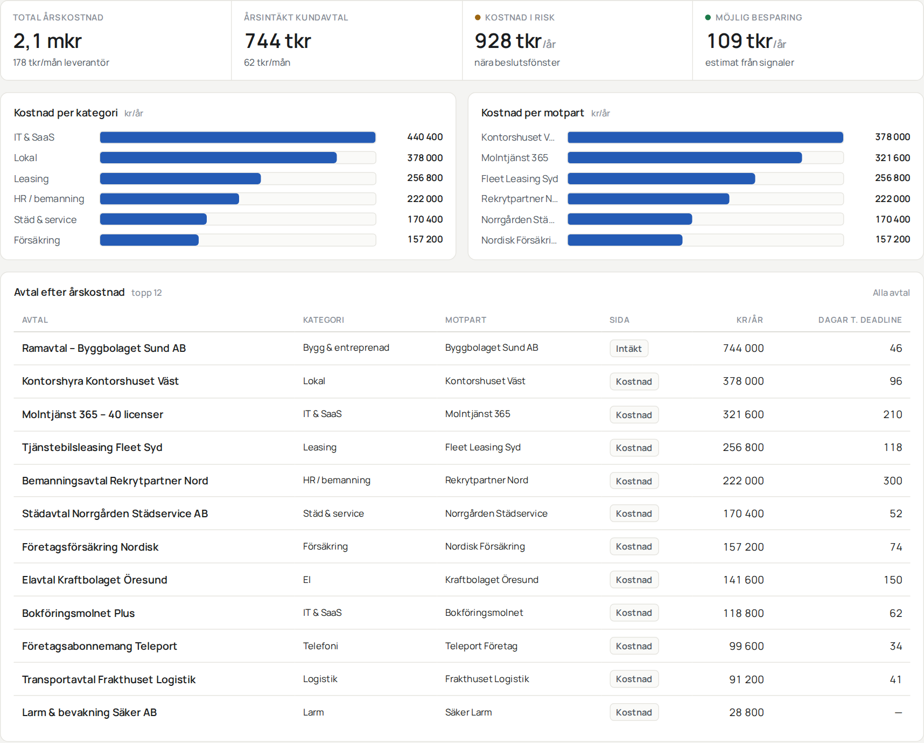Click the Molntjänst 365 label in Kostnad per motpart
Image resolution: width=924 pixels, height=743 pixels.
[x=515, y=158]
